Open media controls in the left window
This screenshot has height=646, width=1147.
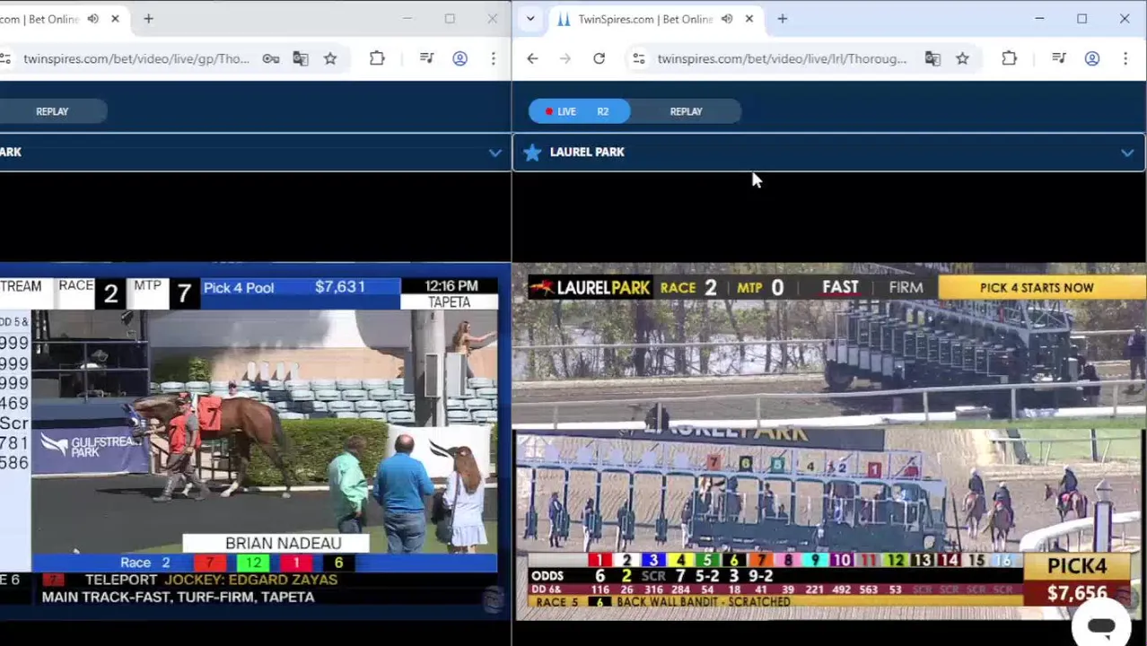tap(426, 59)
